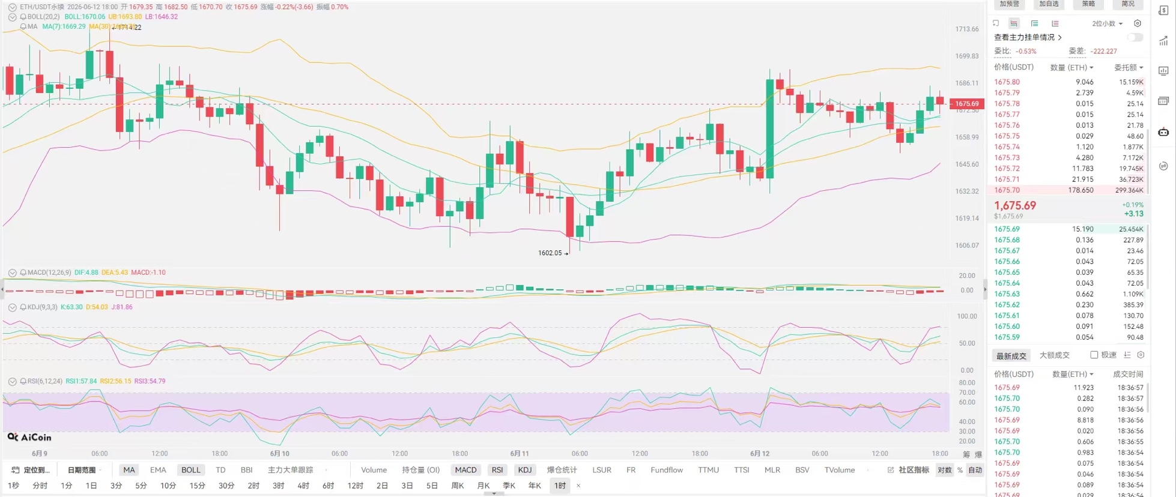Select the buy-and-sell combined order book view

pos(1014,23)
